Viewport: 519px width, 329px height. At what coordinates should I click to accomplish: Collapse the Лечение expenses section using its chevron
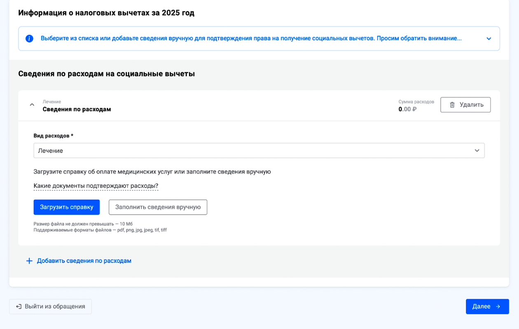click(x=32, y=105)
